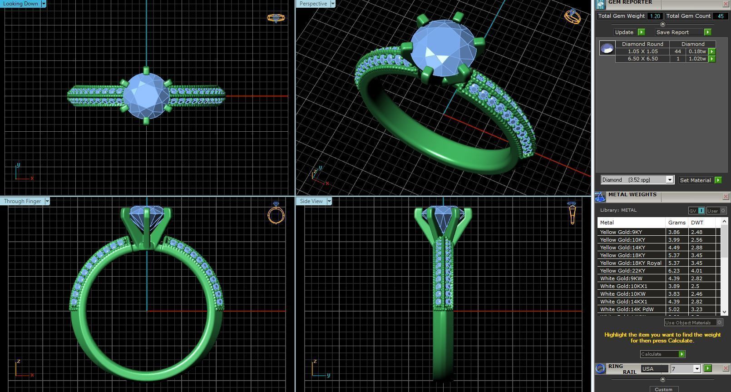The width and height of the screenshot is (731, 392).
Task: Collapse Gem Reporter using the round arrow handle
Action: point(662,25)
